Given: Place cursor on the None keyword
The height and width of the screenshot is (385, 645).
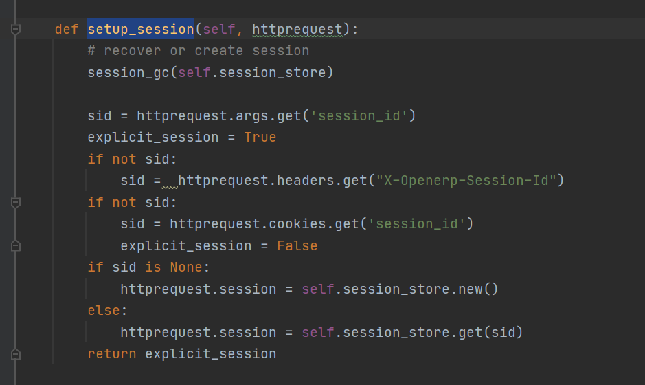Looking at the screenshot, I should (185, 267).
